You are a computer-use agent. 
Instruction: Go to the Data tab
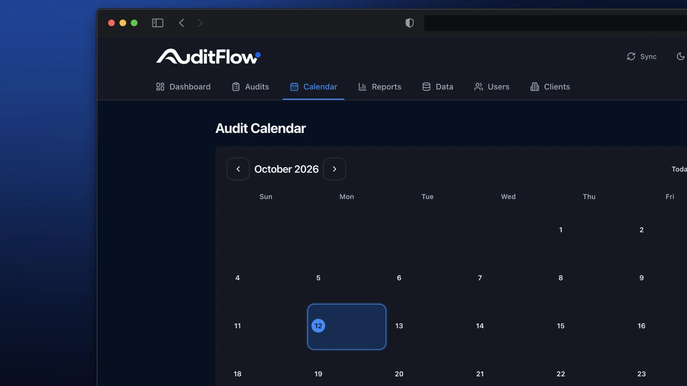438,87
